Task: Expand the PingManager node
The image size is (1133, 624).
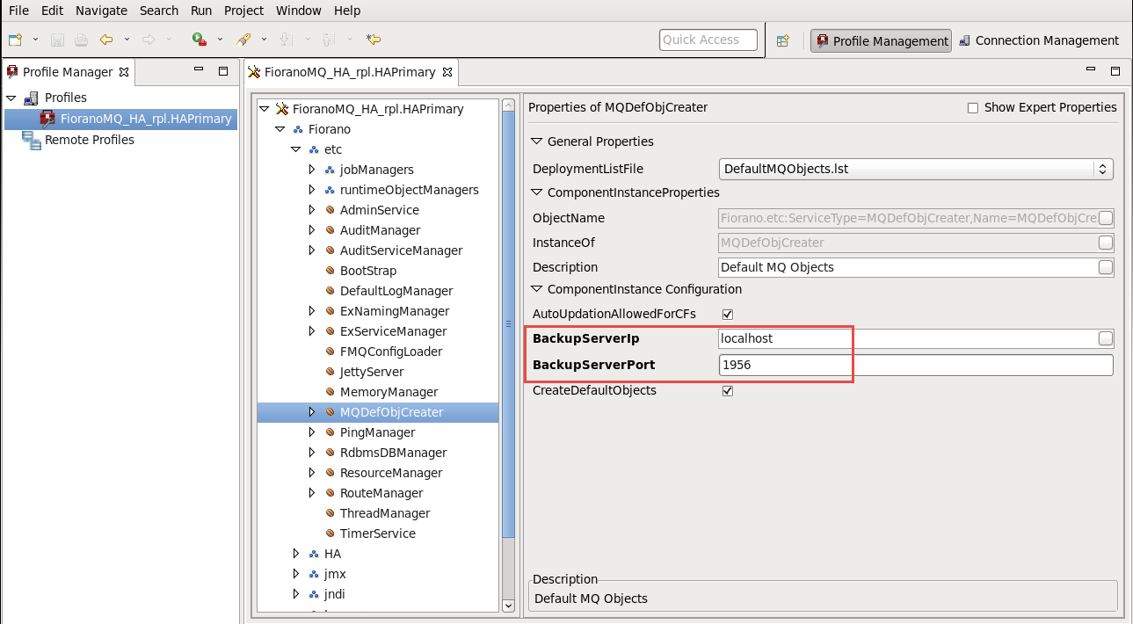Action: coord(311,432)
